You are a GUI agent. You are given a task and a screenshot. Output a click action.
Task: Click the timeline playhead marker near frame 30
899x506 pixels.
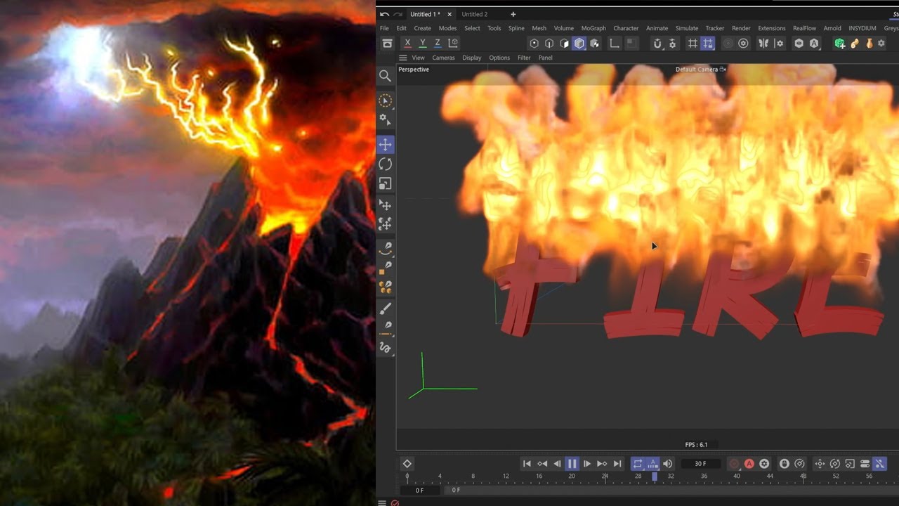click(655, 476)
